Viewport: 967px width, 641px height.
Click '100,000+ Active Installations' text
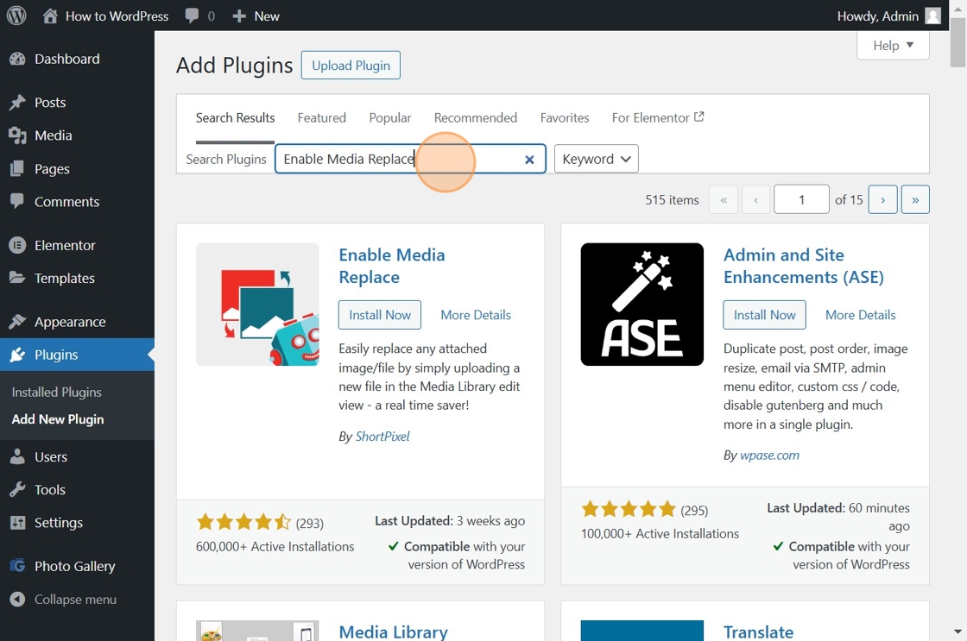click(660, 534)
